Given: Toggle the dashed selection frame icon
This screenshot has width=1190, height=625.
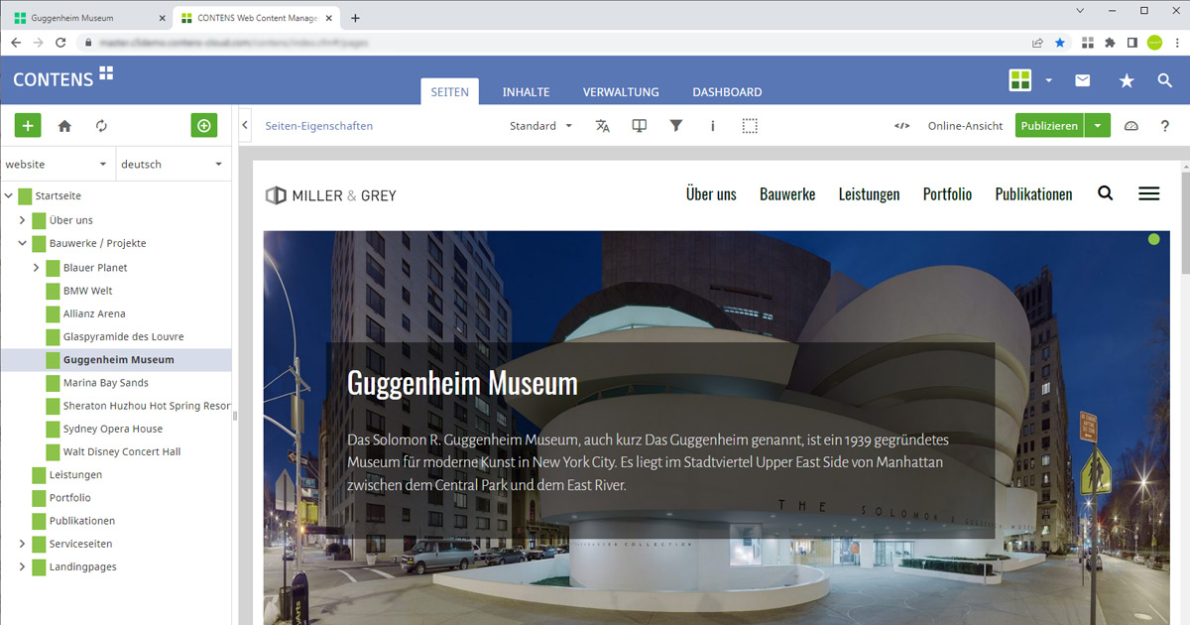Looking at the screenshot, I should point(750,126).
